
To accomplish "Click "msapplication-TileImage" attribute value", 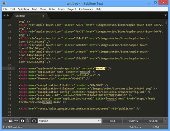I will pyautogui.click(x=56, y=89).
